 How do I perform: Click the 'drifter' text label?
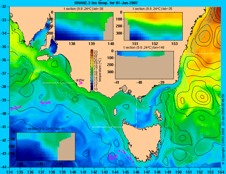(80, 80)
